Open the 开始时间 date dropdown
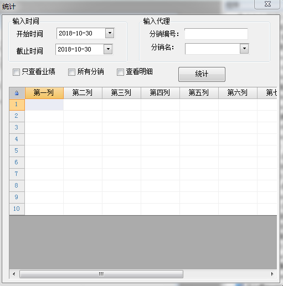Screen dimensions: 283x286 pos(110,33)
